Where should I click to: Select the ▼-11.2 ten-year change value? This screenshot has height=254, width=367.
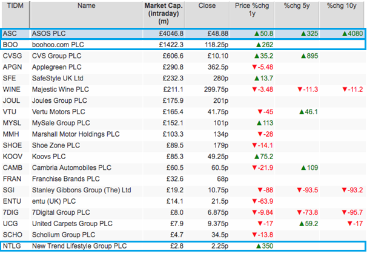point(352,90)
